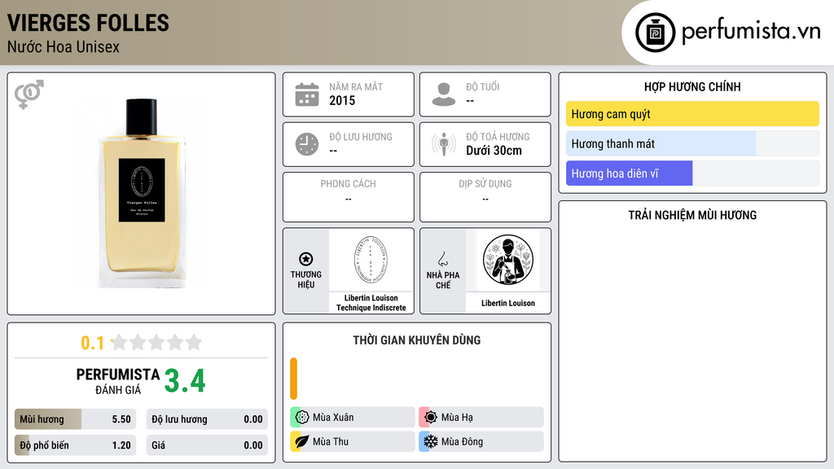Image resolution: width=834 pixels, height=469 pixels.
Task: Click the nose icon above Nhà pha chế
Action: (442, 259)
